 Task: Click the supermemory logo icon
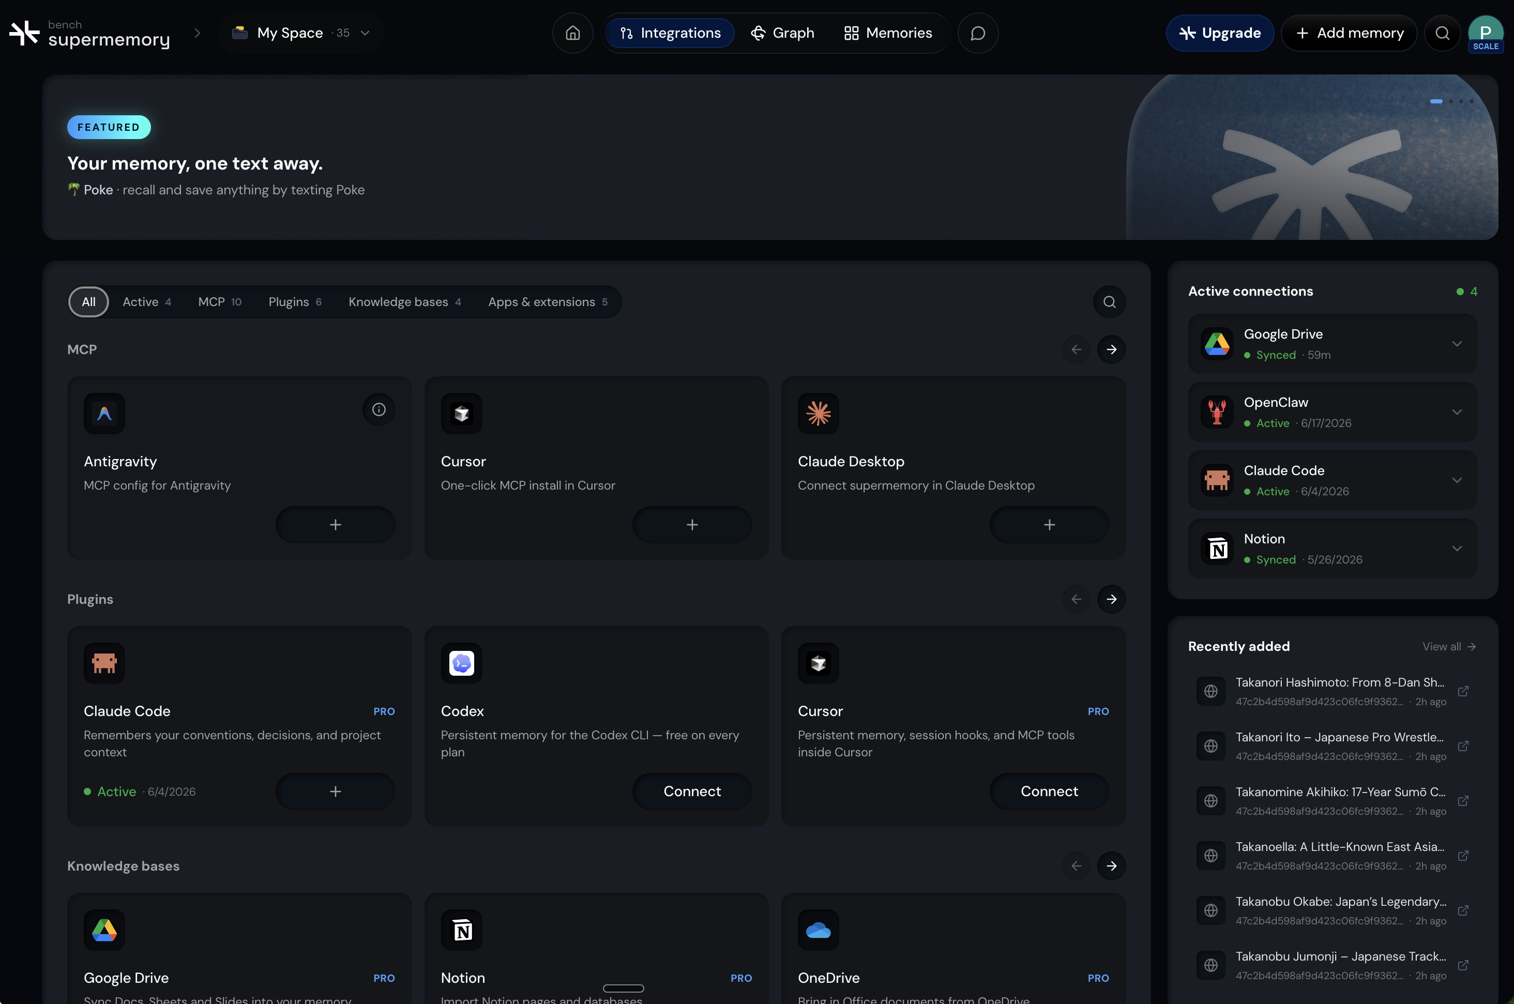24,33
